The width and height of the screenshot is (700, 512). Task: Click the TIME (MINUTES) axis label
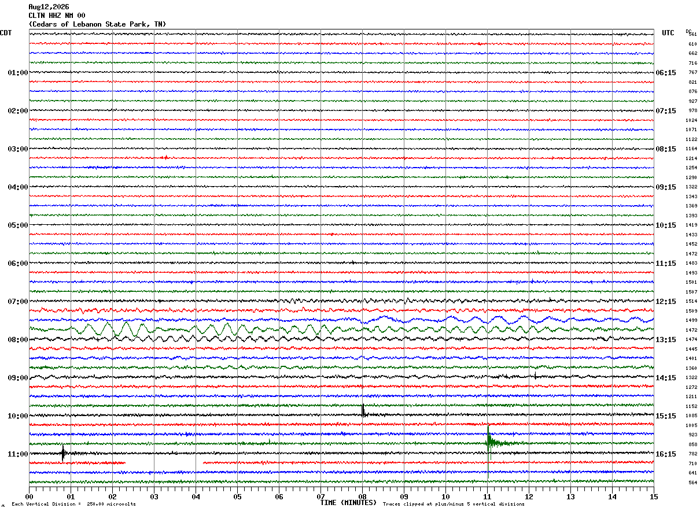pos(348,503)
